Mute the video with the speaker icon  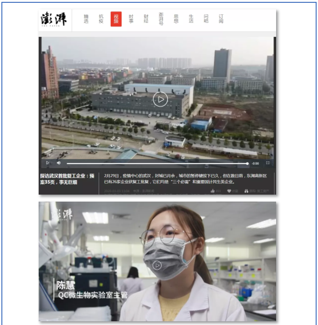59,163
